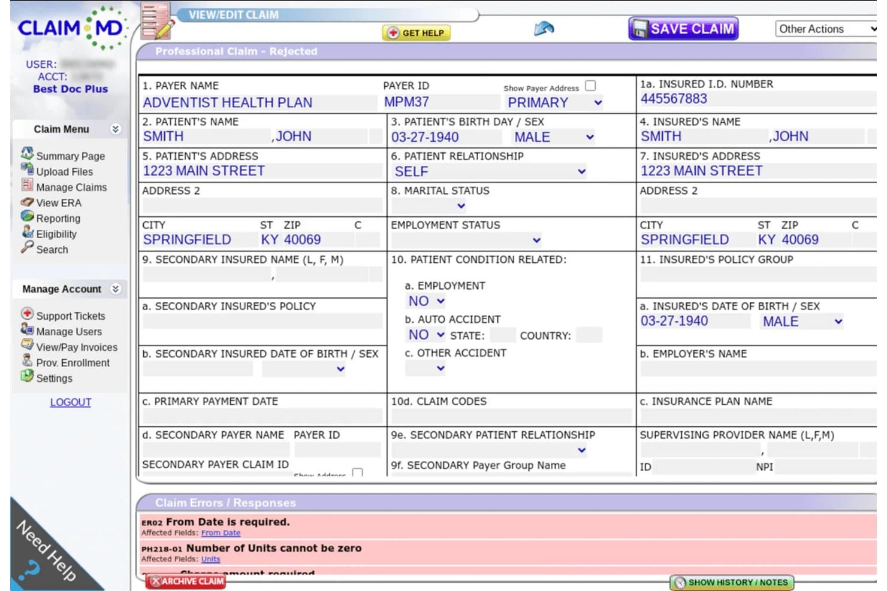Click the Summary Page icon
This screenshot has width=887, height=591.
27,154
